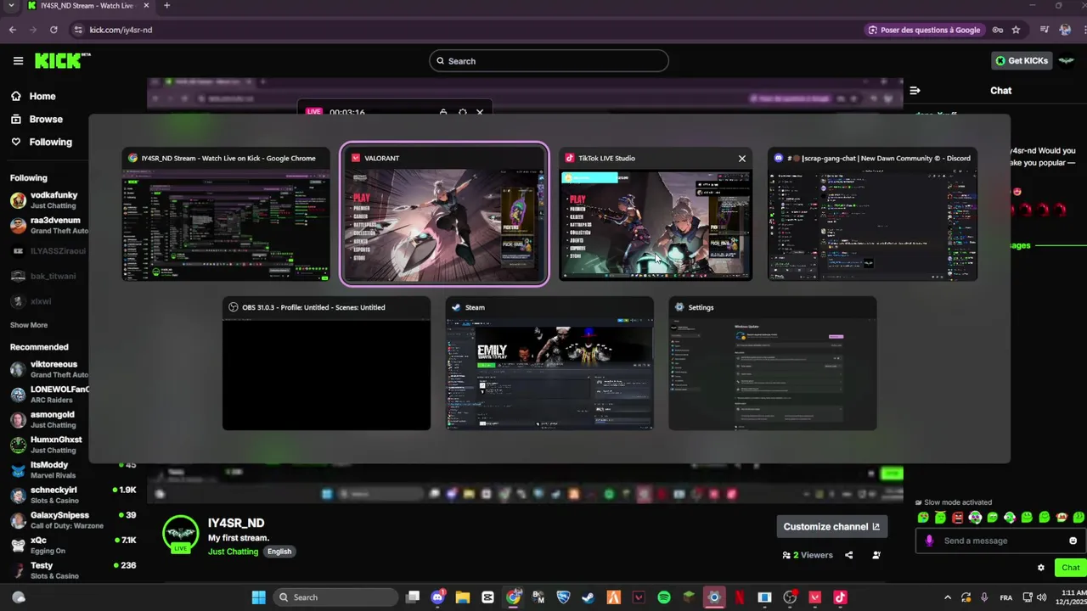Show hidden system tray icons

948,597
